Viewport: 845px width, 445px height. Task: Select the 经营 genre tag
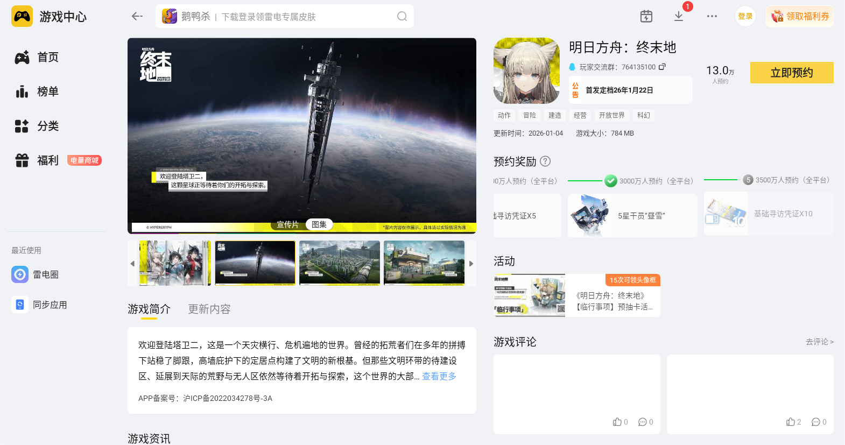click(580, 115)
